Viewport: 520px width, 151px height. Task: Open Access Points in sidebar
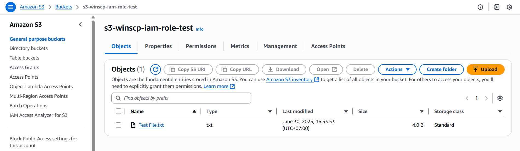coord(24,77)
